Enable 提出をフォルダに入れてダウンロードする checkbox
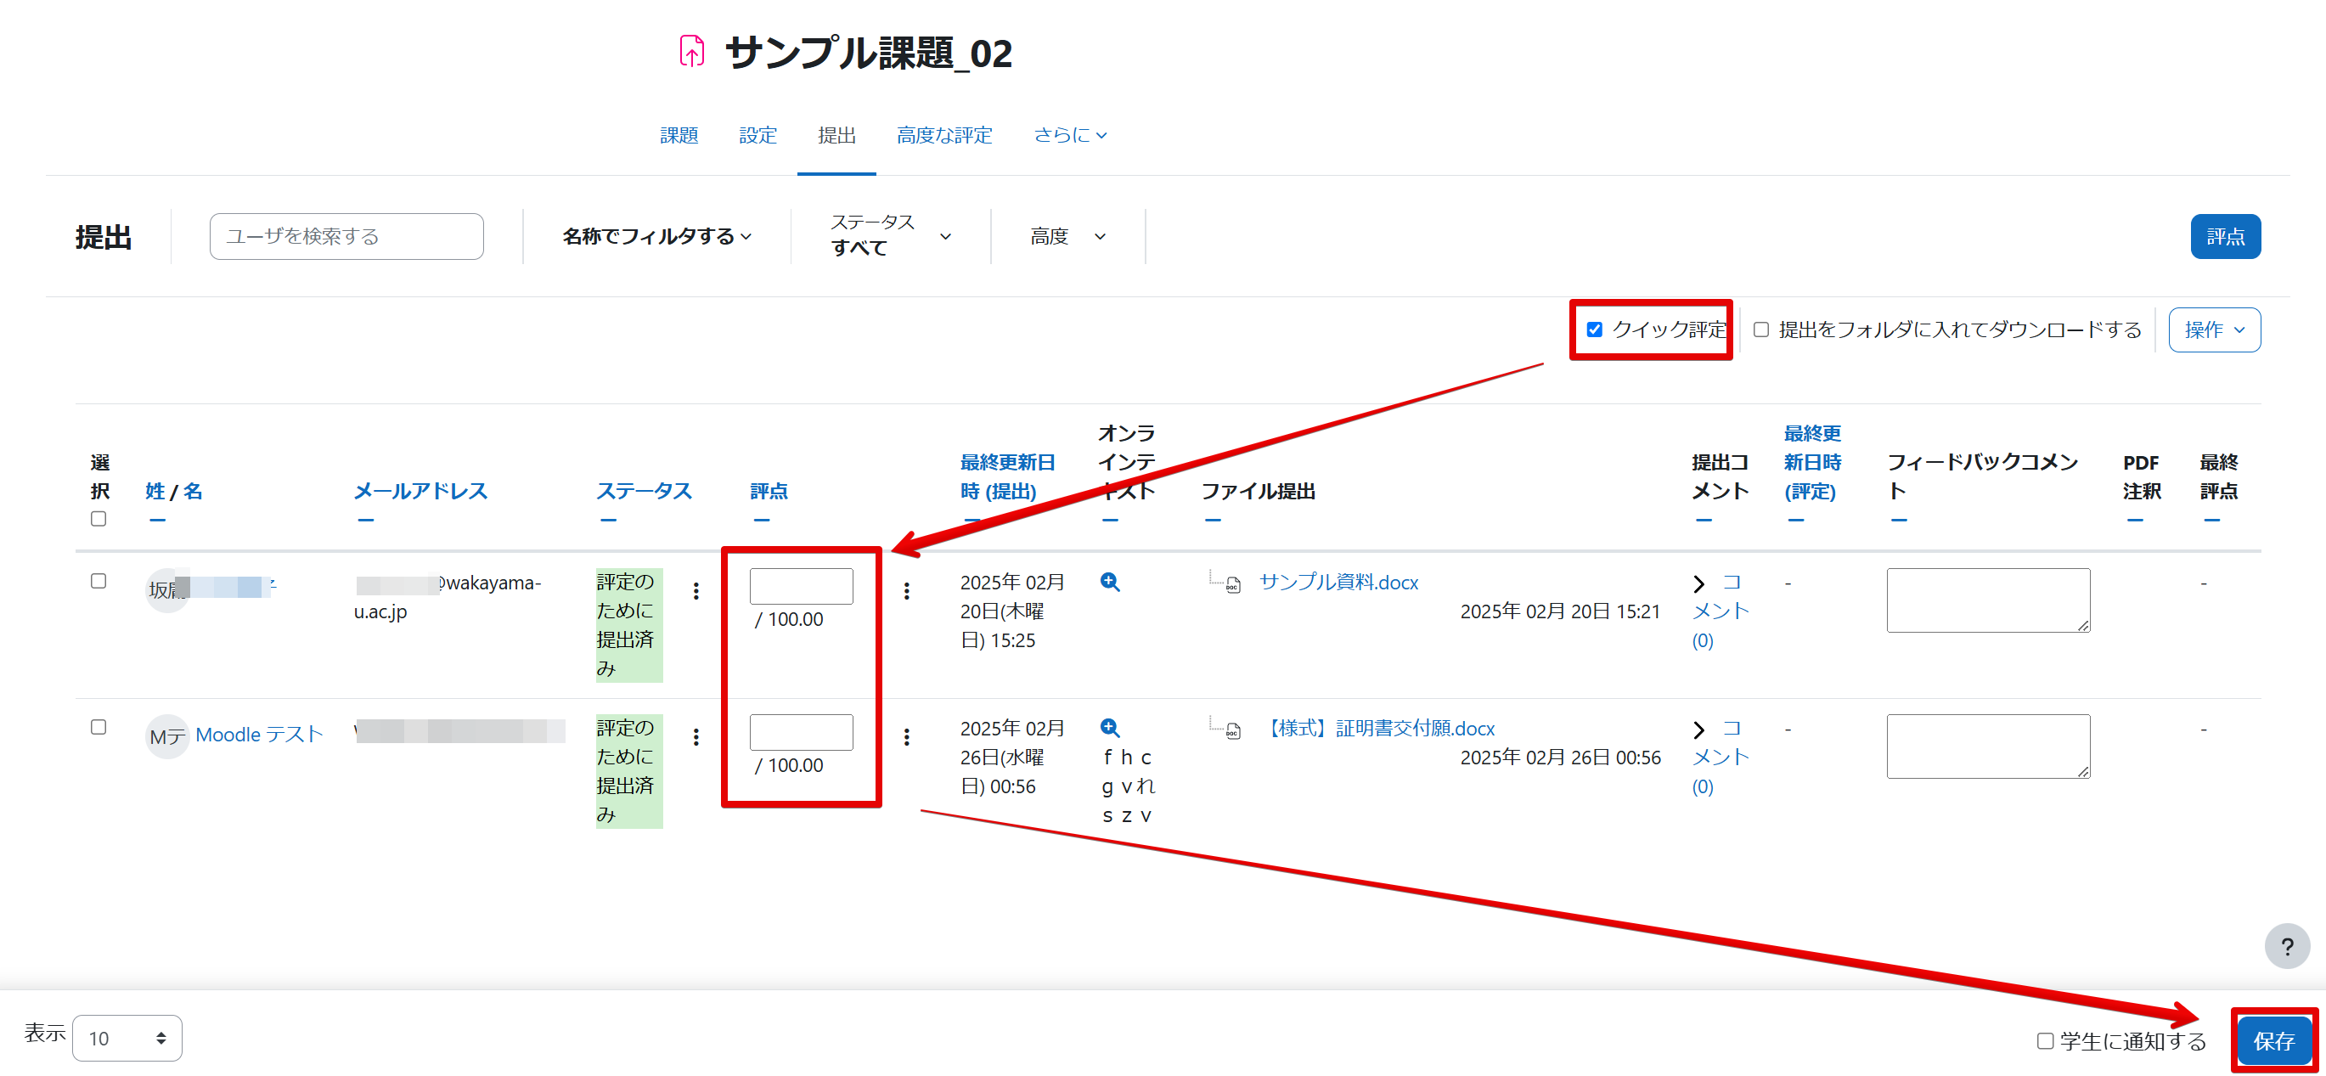The width and height of the screenshot is (2326, 1076). (1760, 330)
